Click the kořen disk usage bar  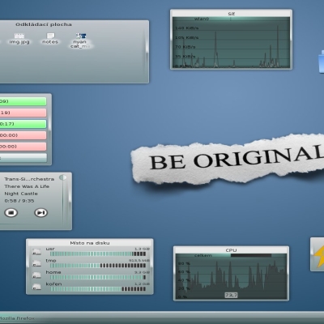pos(98,289)
